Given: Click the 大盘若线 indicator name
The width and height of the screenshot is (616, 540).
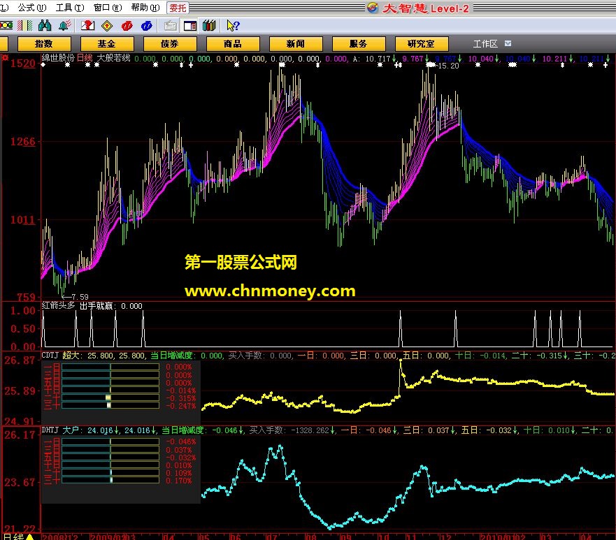Looking at the screenshot, I should click(x=113, y=58).
